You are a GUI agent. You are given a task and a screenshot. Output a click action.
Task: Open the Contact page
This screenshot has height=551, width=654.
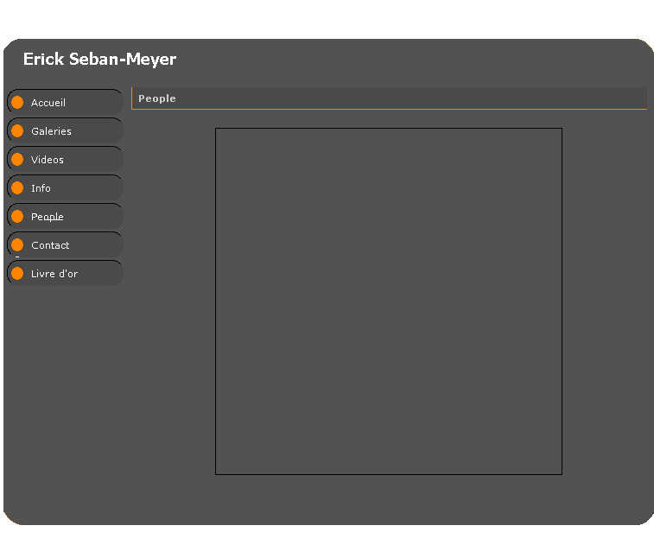(50, 245)
